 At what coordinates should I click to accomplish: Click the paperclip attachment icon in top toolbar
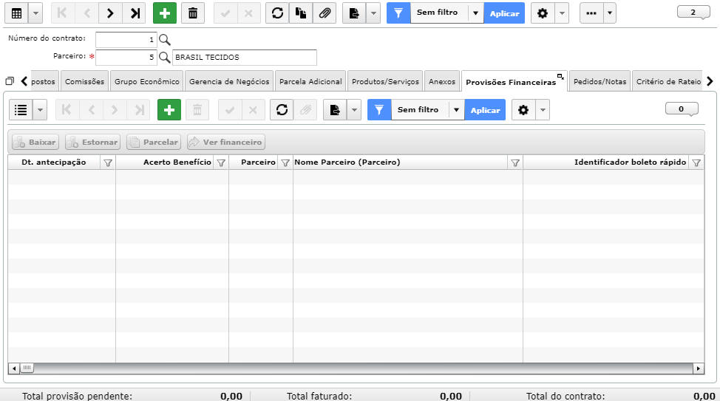[325, 13]
